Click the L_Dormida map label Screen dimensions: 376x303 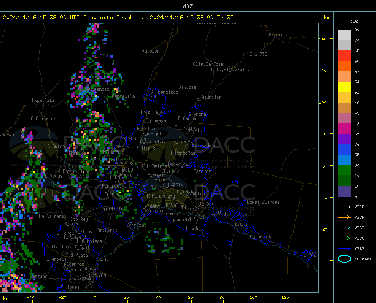point(261,237)
